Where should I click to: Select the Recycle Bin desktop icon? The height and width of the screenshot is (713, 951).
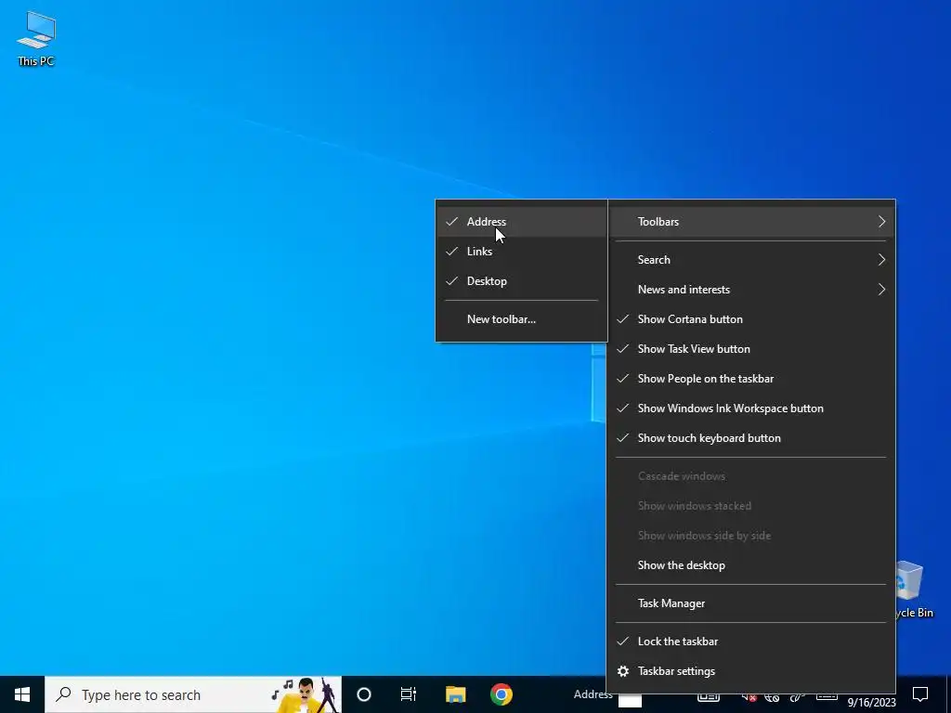[x=914, y=590]
